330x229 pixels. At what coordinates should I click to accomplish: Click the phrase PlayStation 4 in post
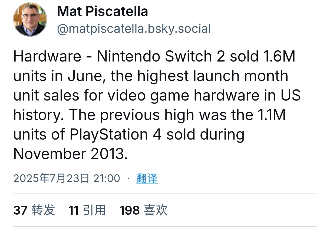(x=116, y=135)
